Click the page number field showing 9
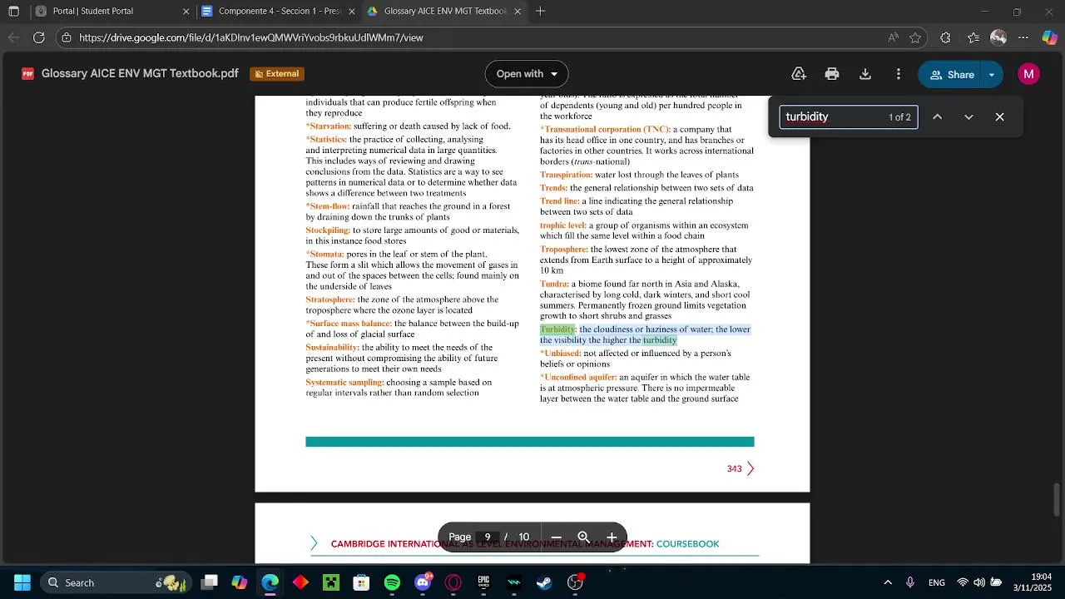 point(488,537)
